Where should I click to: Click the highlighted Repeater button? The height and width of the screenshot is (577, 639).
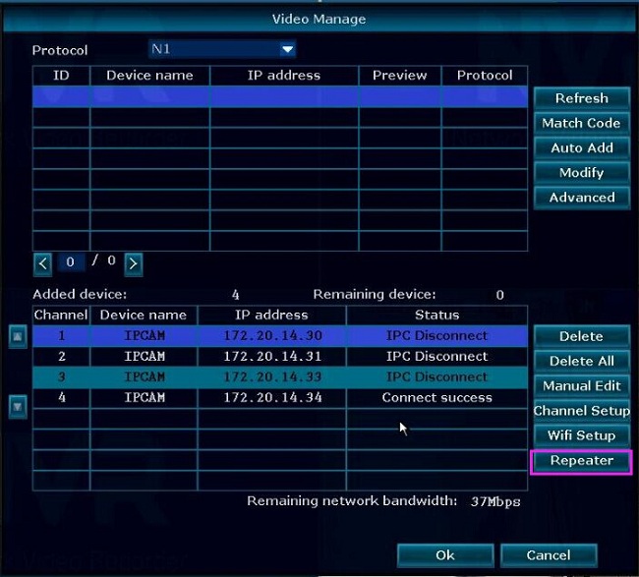point(581,461)
